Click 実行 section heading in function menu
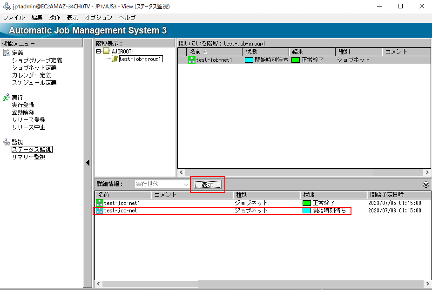432x290 pixels. point(17,98)
